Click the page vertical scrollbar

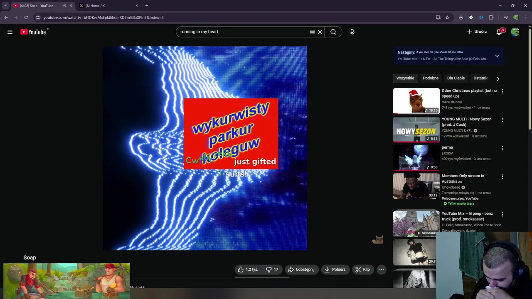[530, 79]
